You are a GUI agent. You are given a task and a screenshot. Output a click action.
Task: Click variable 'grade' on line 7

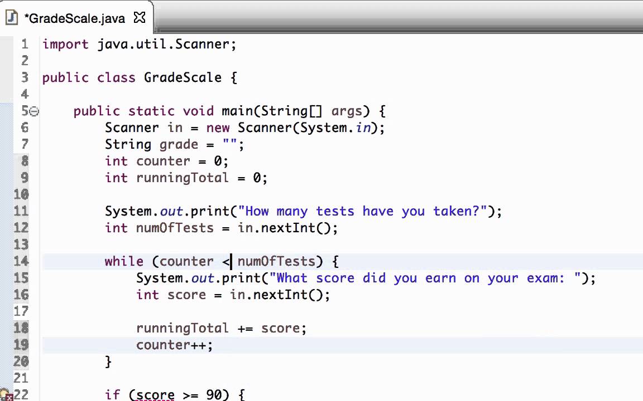tap(179, 145)
